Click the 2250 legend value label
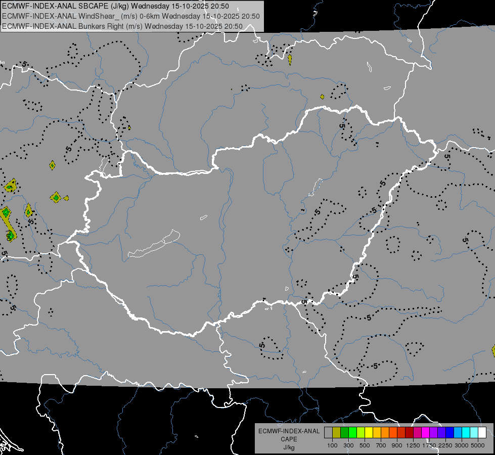The height and width of the screenshot is (455, 495). tap(445, 445)
